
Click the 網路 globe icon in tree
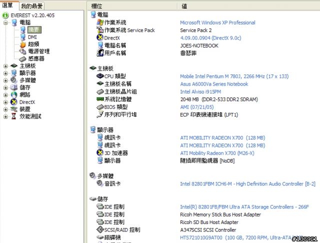[x=14, y=94]
